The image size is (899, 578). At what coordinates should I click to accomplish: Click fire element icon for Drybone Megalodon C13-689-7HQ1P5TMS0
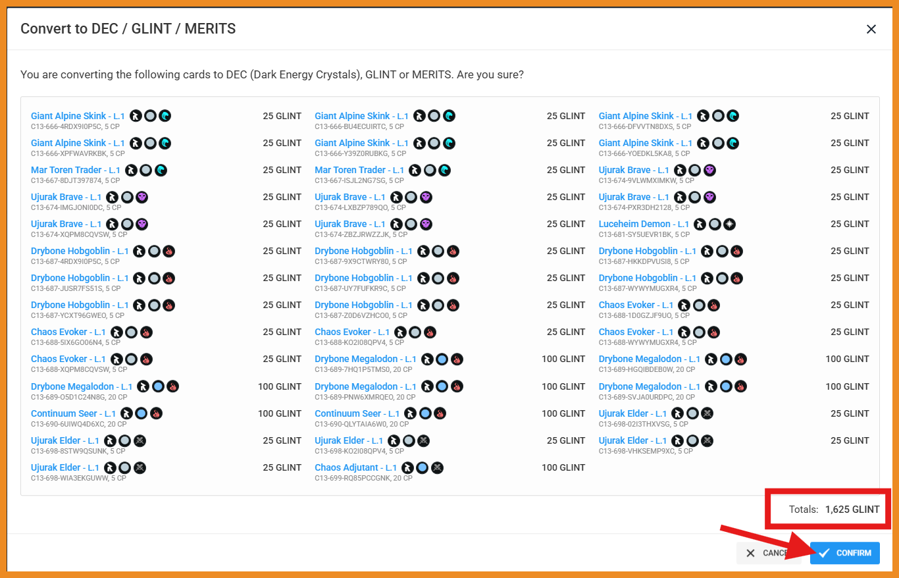coord(457,359)
